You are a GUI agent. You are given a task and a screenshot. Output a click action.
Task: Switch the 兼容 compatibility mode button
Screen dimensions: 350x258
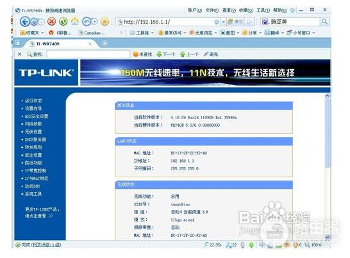coord(235,22)
